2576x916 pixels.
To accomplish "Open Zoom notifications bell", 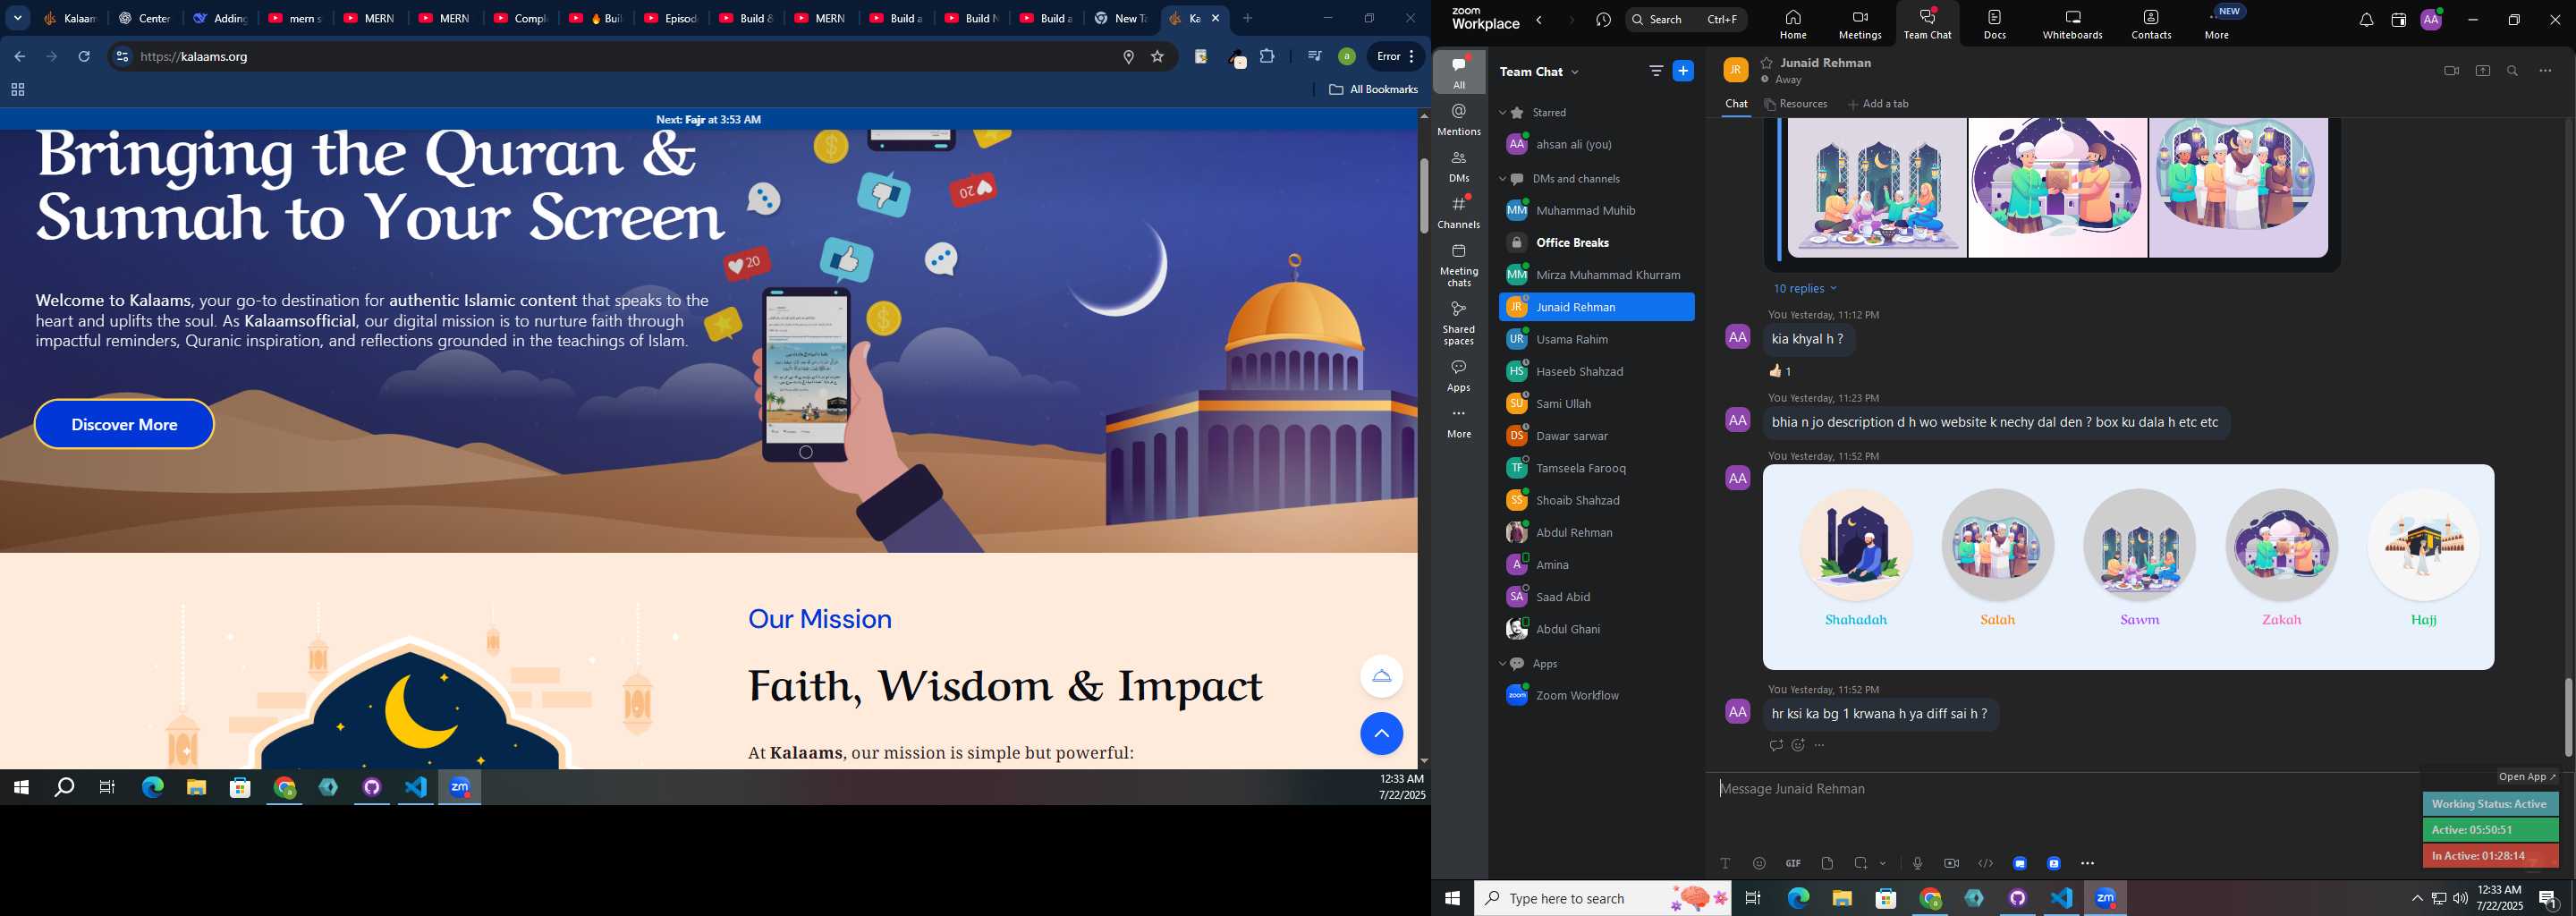I will pyautogui.click(x=2366, y=20).
